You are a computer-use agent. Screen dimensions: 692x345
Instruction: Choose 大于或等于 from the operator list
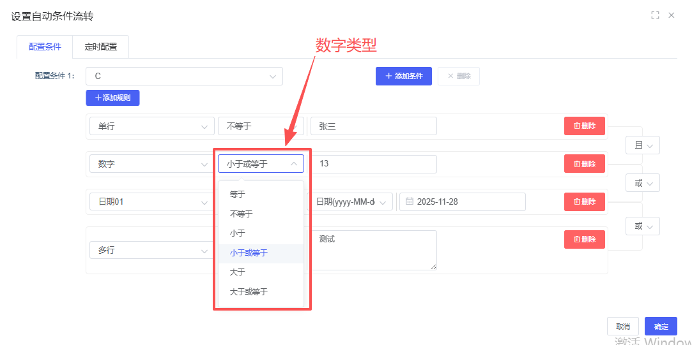pos(249,292)
